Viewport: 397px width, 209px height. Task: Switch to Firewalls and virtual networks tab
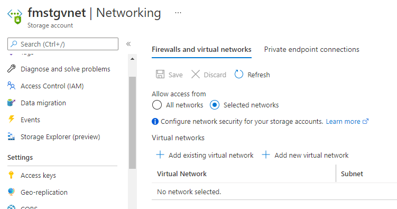click(201, 49)
